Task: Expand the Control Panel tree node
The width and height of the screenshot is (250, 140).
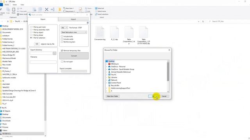Action: coord(107,83)
